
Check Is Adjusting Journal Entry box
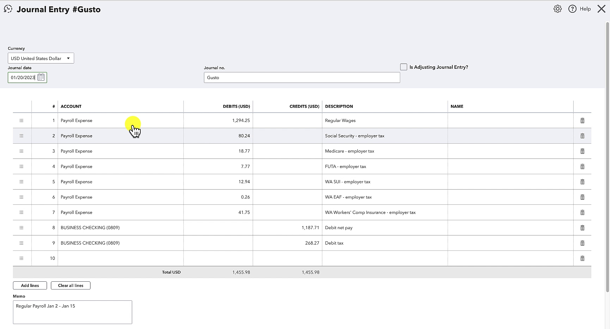coord(403,67)
